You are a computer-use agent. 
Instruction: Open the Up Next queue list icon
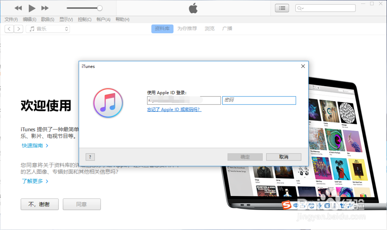[282, 8]
